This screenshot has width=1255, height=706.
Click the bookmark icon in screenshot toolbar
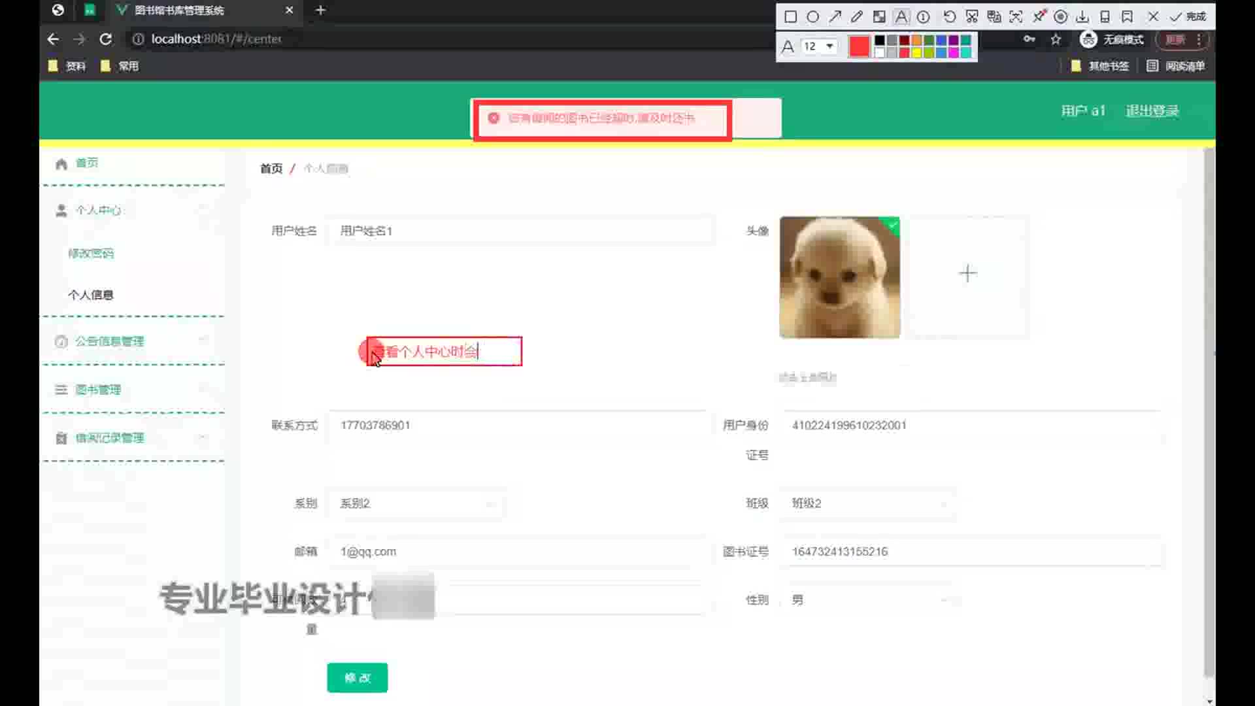(x=1127, y=17)
